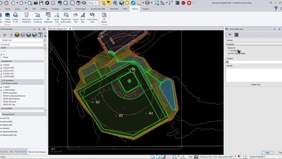
Task: Open the Everything selection set dropdown
Action: [45, 45]
